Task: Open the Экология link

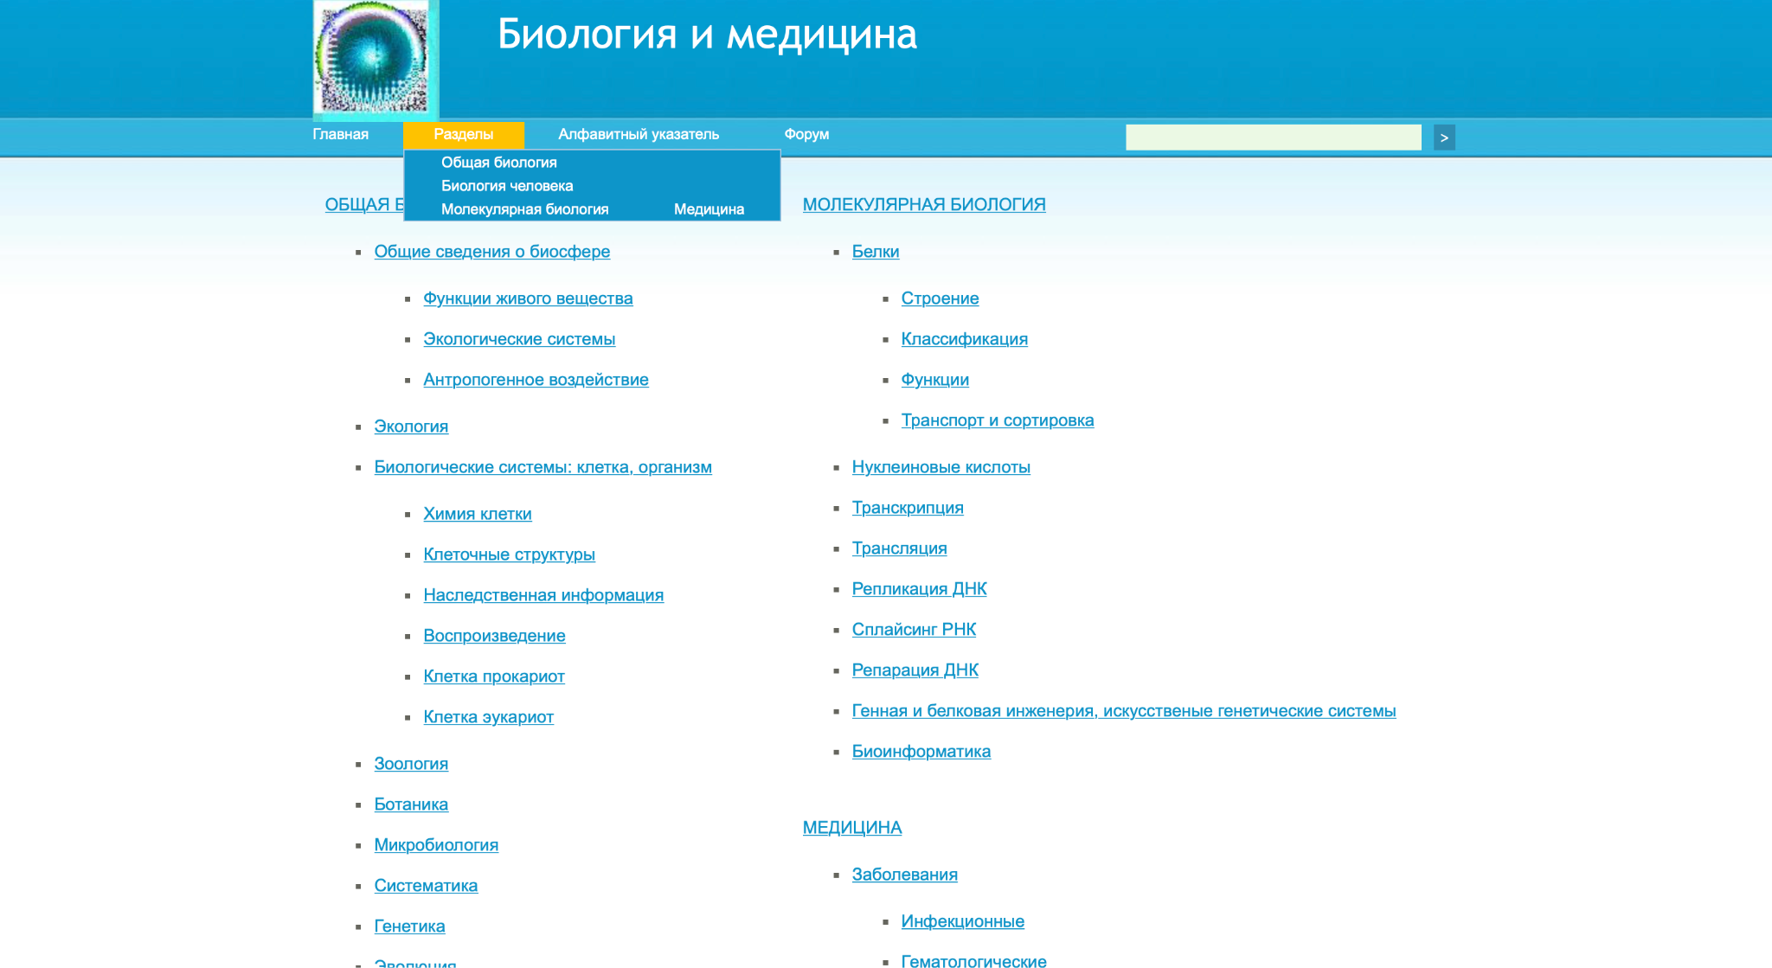Action: pyautogui.click(x=411, y=426)
